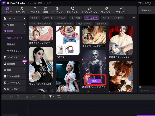
Task: Click the text tool icon in timeline toolbar
Action: click(x=51, y=97)
